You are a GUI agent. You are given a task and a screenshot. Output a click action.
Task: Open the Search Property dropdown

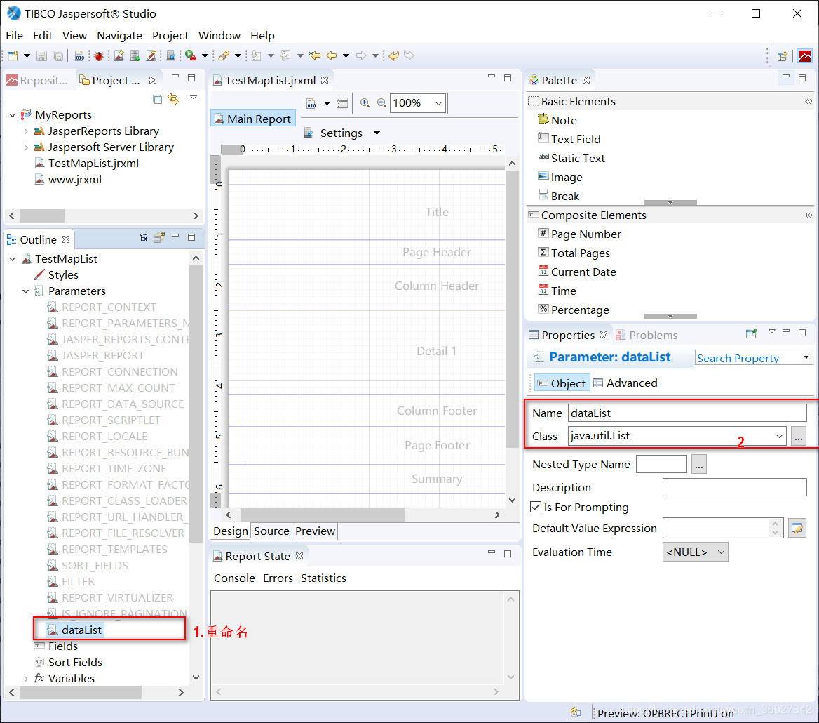coord(806,357)
